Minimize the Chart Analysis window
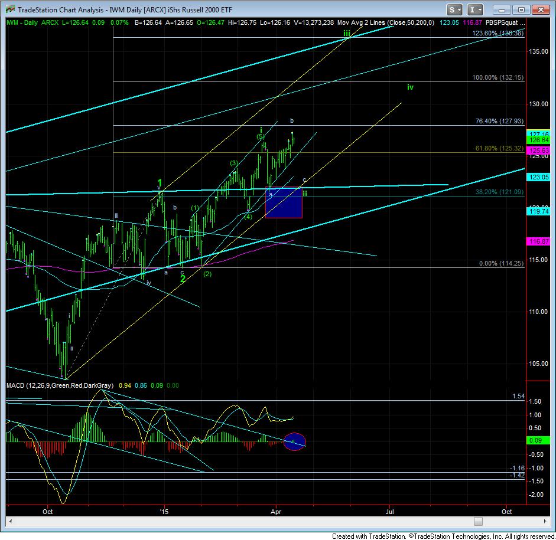The width and height of the screenshot is (556, 540). click(x=502, y=10)
